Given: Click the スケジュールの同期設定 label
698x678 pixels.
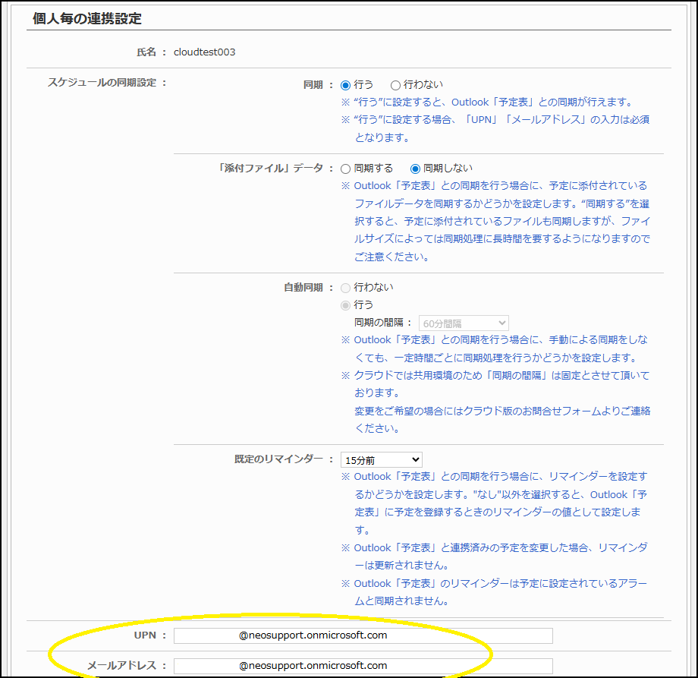Looking at the screenshot, I should pyautogui.click(x=103, y=83).
